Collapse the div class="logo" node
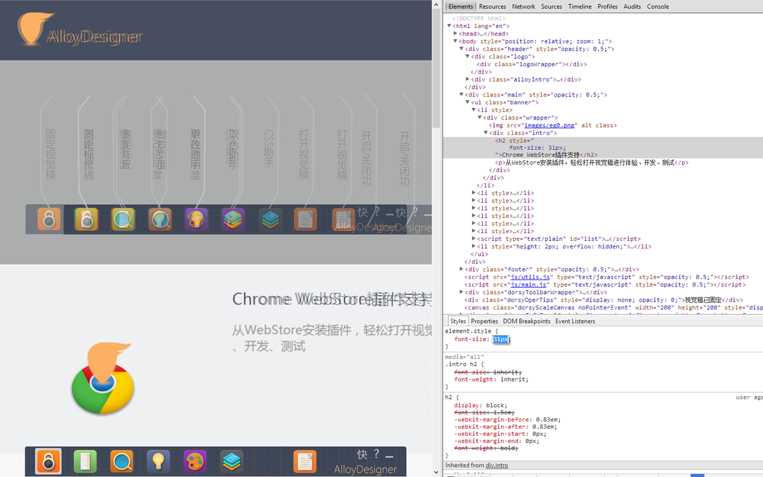Image resolution: width=763 pixels, height=477 pixels. coord(468,57)
